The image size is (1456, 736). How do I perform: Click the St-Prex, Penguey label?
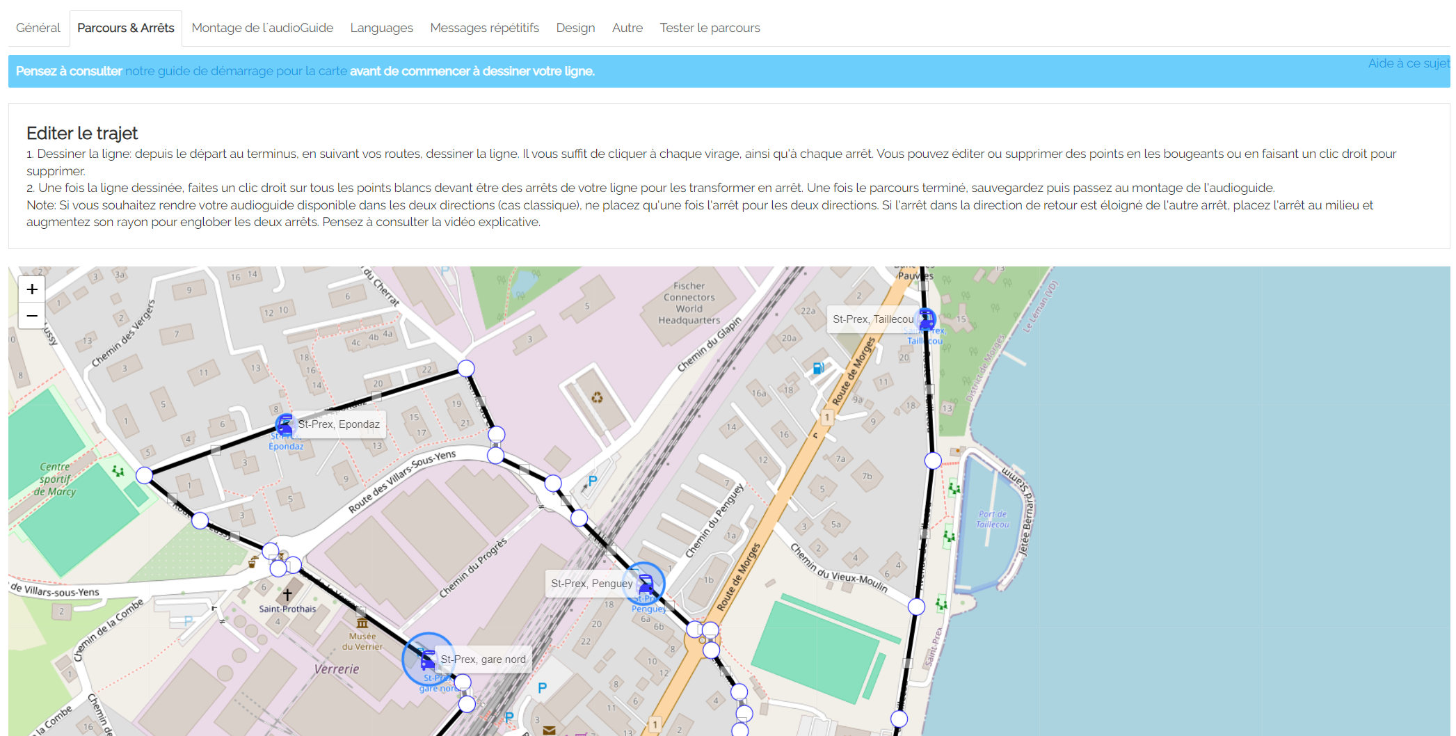[x=592, y=584]
